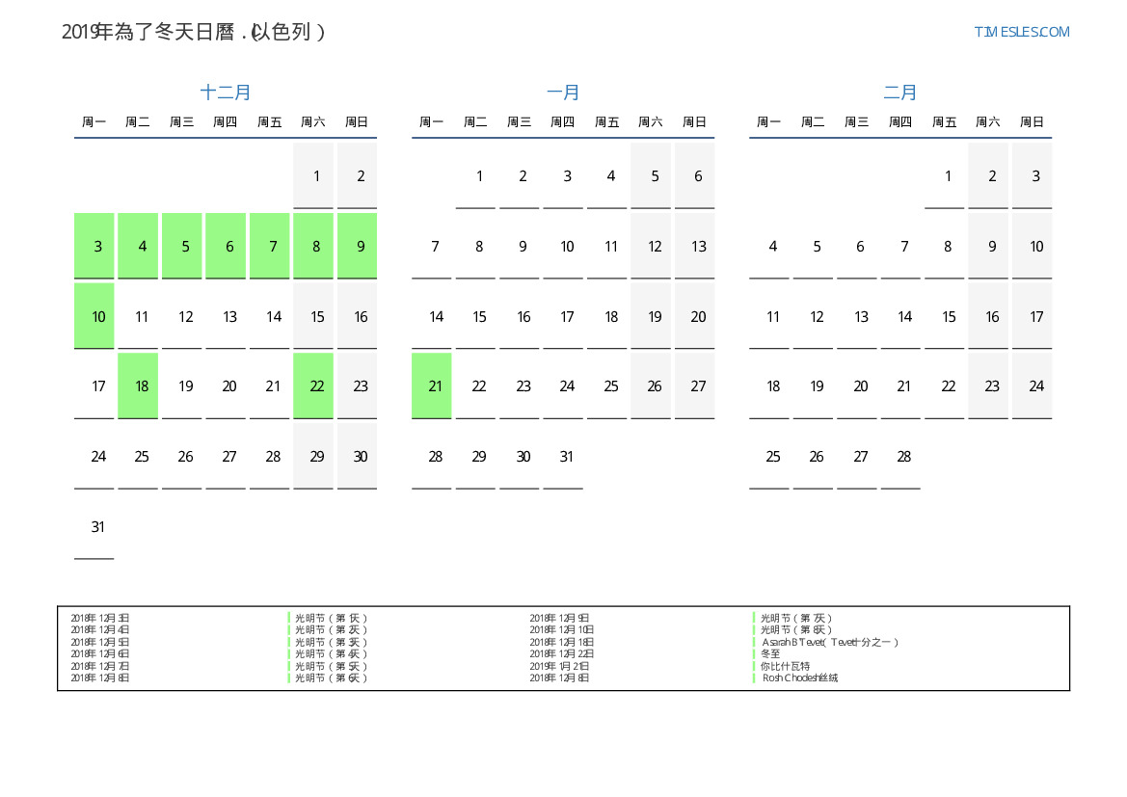Click February 3 in the 二月 grid
The height and width of the screenshot is (797, 1127).
tap(1033, 176)
